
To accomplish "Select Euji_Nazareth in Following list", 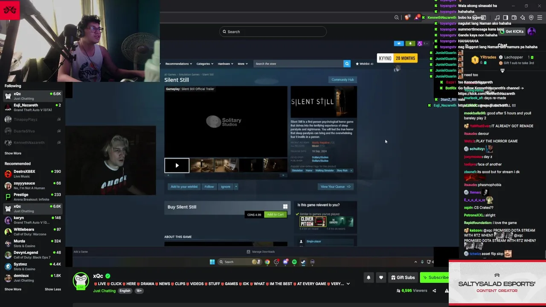I will pos(33,107).
